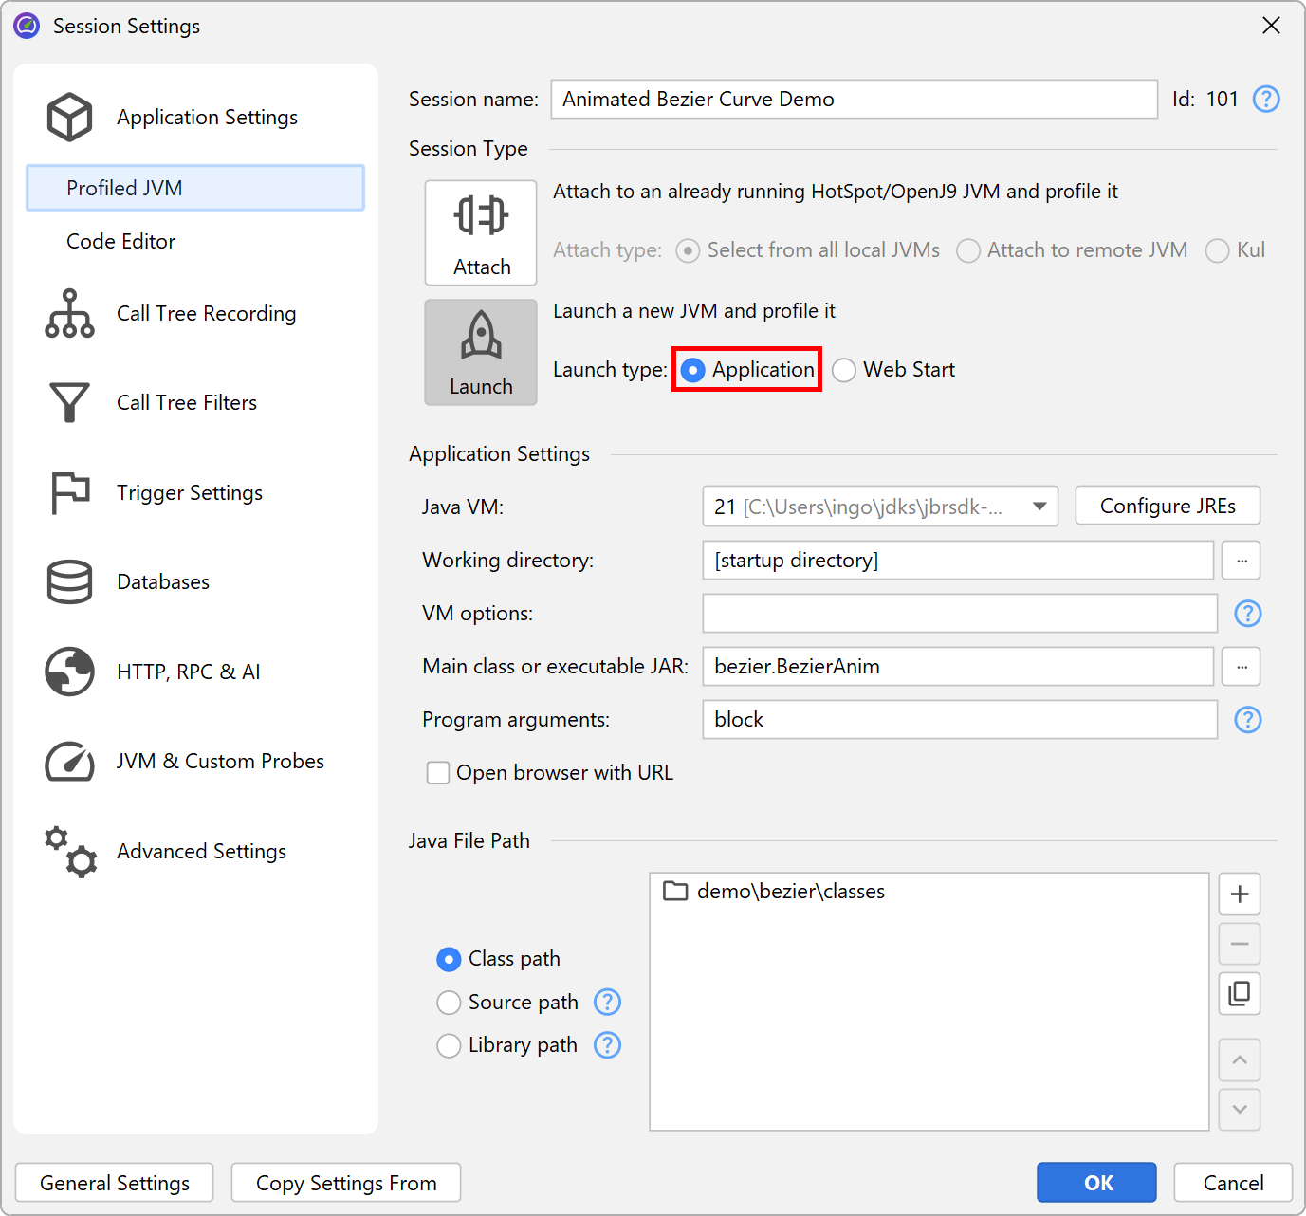This screenshot has height=1216, width=1306.
Task: Click the Configure JREs button
Action: 1167,506
